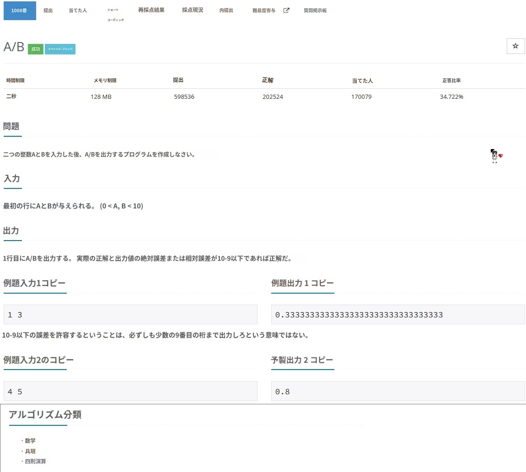The height and width of the screenshot is (472, 526).
Task: Click the small character with heart icon
Action: coord(495,156)
